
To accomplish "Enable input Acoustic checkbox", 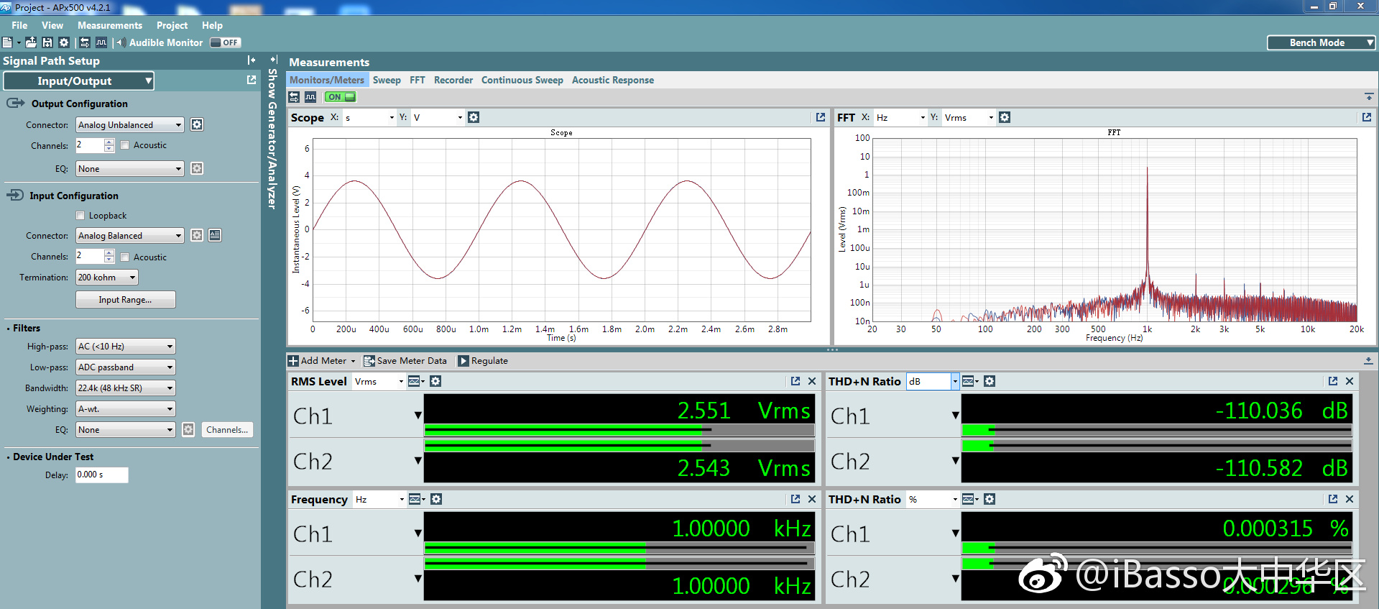I will click(125, 257).
